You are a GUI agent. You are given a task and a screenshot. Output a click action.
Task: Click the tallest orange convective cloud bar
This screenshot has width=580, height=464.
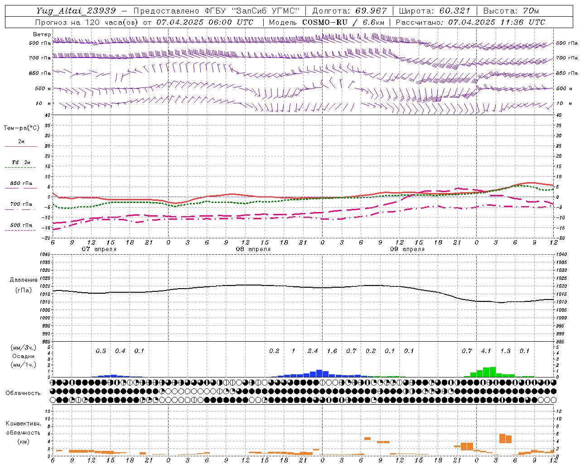pos(502,438)
